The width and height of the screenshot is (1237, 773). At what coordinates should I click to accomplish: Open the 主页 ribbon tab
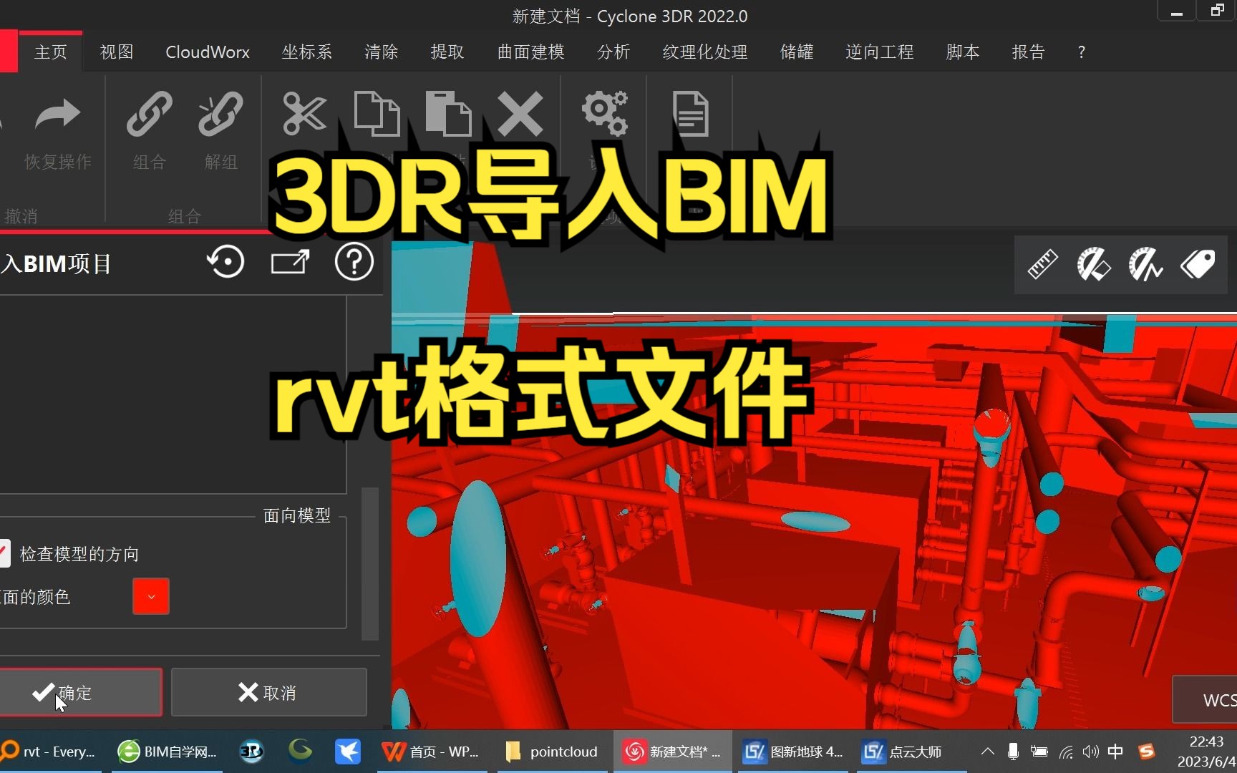click(50, 52)
